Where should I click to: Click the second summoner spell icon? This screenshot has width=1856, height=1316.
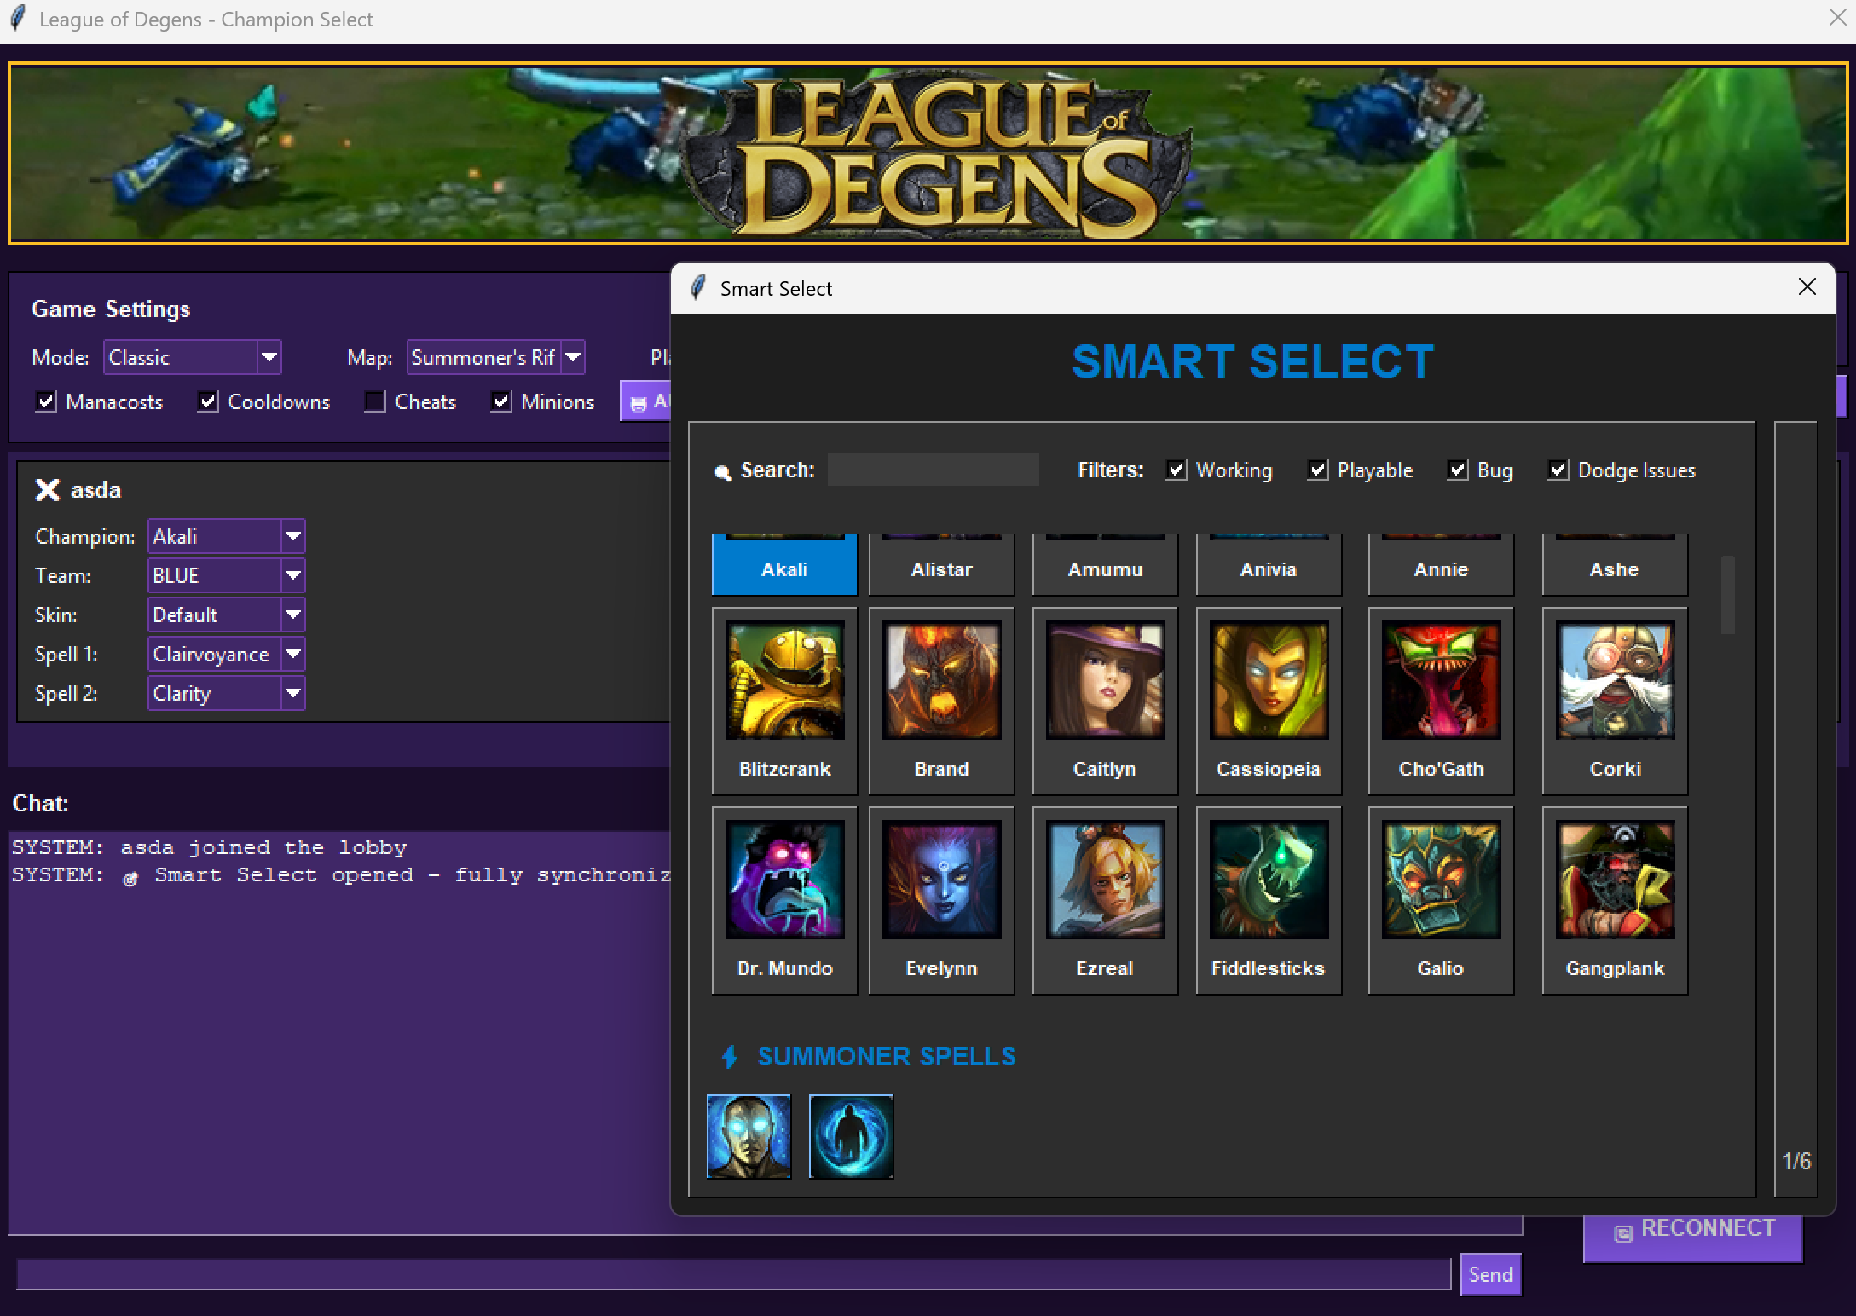(x=851, y=1136)
